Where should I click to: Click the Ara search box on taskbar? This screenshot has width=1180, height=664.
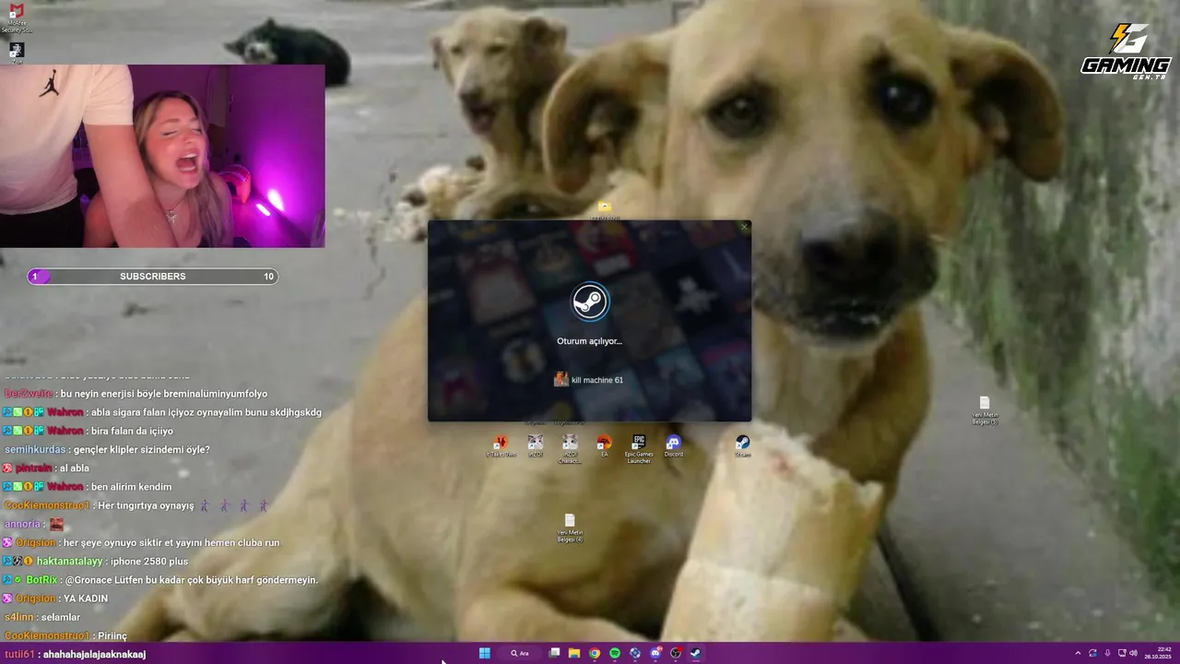click(520, 653)
